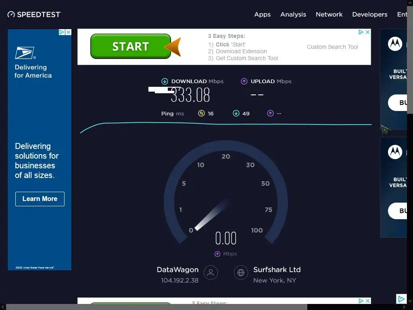Click AdChoices icon on bottom banner ad
The height and width of the screenshot is (310, 413).
pyautogui.click(x=361, y=301)
